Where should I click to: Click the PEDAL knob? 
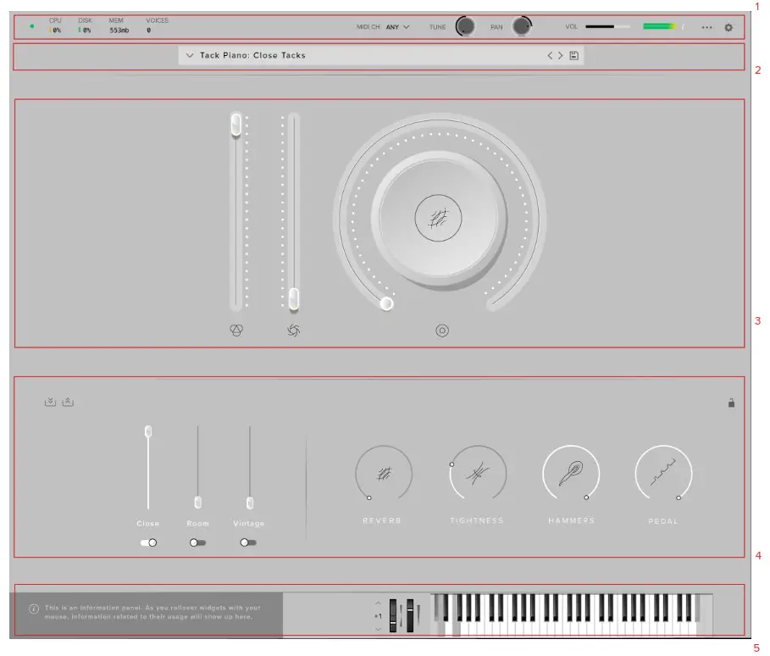tap(663, 474)
